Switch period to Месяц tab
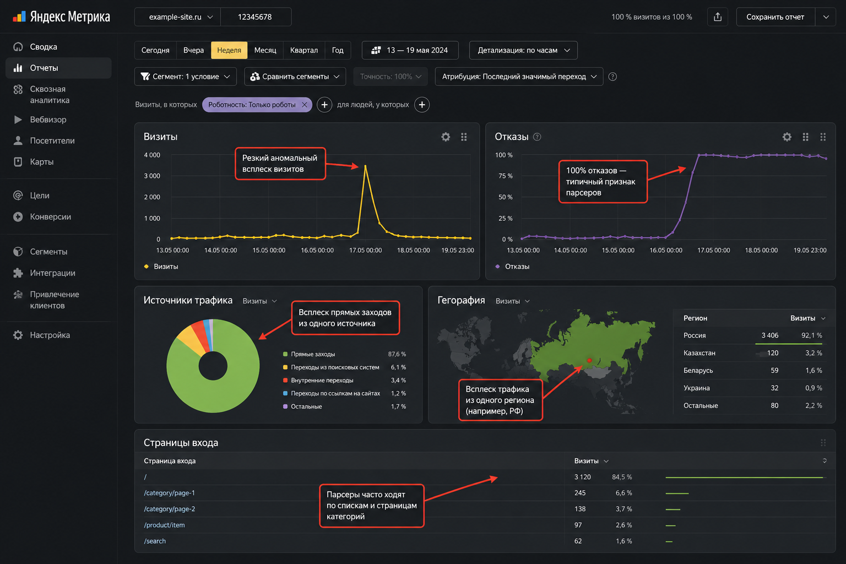 [265, 50]
